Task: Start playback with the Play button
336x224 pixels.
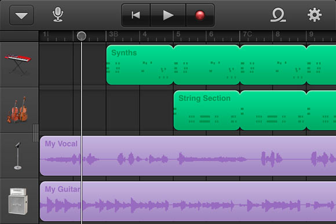Action: (168, 15)
